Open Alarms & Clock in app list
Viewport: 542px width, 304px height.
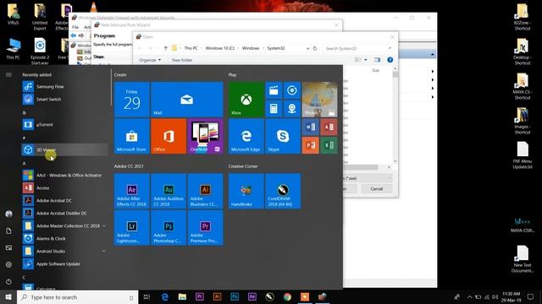pyautogui.click(x=64, y=238)
